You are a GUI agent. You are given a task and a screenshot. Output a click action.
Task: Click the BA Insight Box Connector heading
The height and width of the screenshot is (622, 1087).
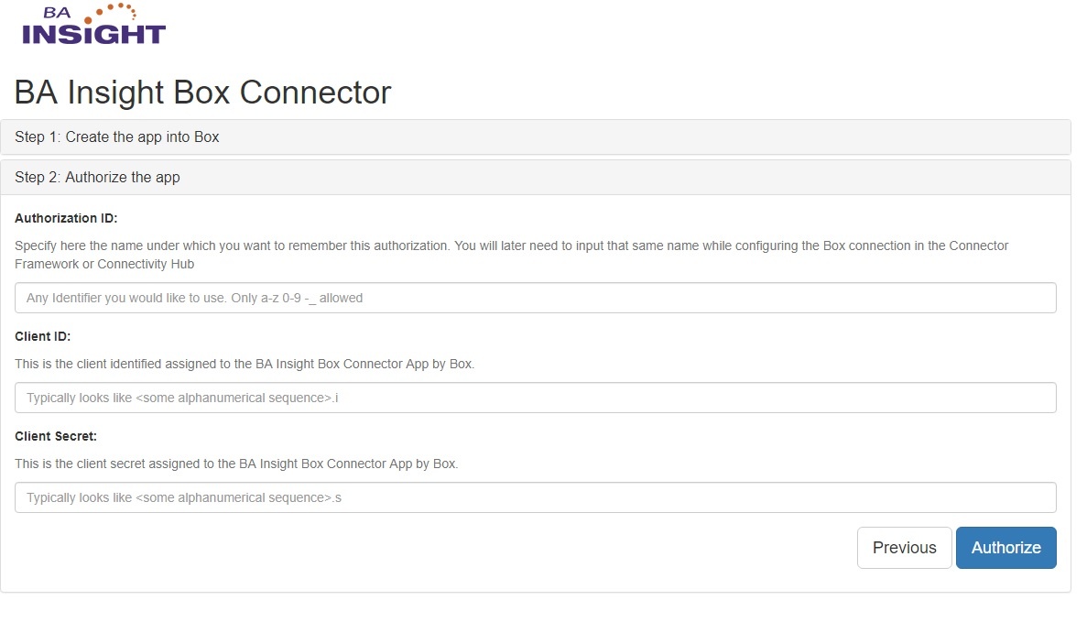point(203,93)
